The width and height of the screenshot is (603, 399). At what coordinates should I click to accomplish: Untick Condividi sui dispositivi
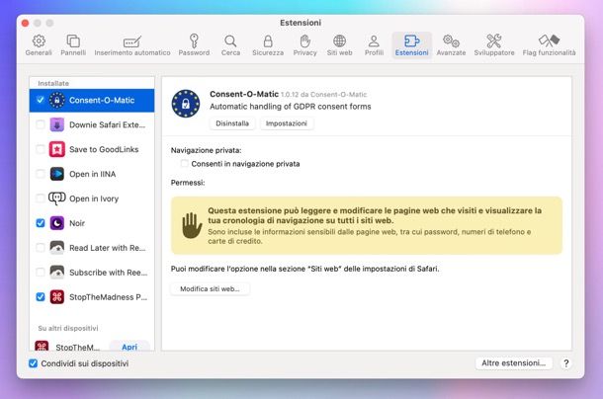click(x=34, y=363)
